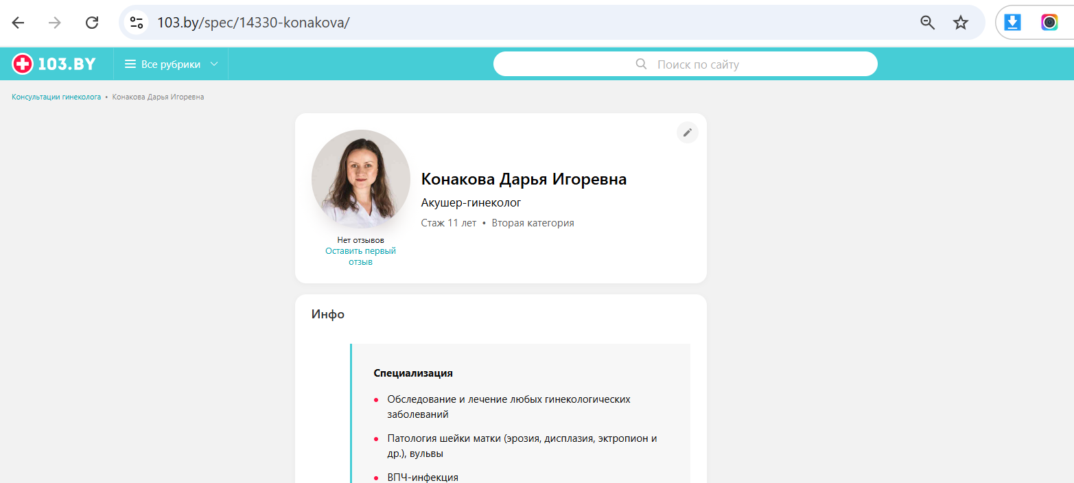Click Конакова Дарья Игоревна in breadcrumb
This screenshot has height=483, width=1074.
(158, 97)
